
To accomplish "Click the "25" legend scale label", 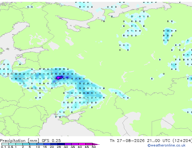I will [x=59, y=147].
